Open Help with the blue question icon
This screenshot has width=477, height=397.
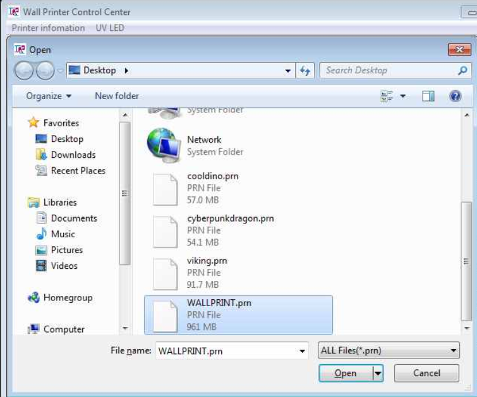455,97
